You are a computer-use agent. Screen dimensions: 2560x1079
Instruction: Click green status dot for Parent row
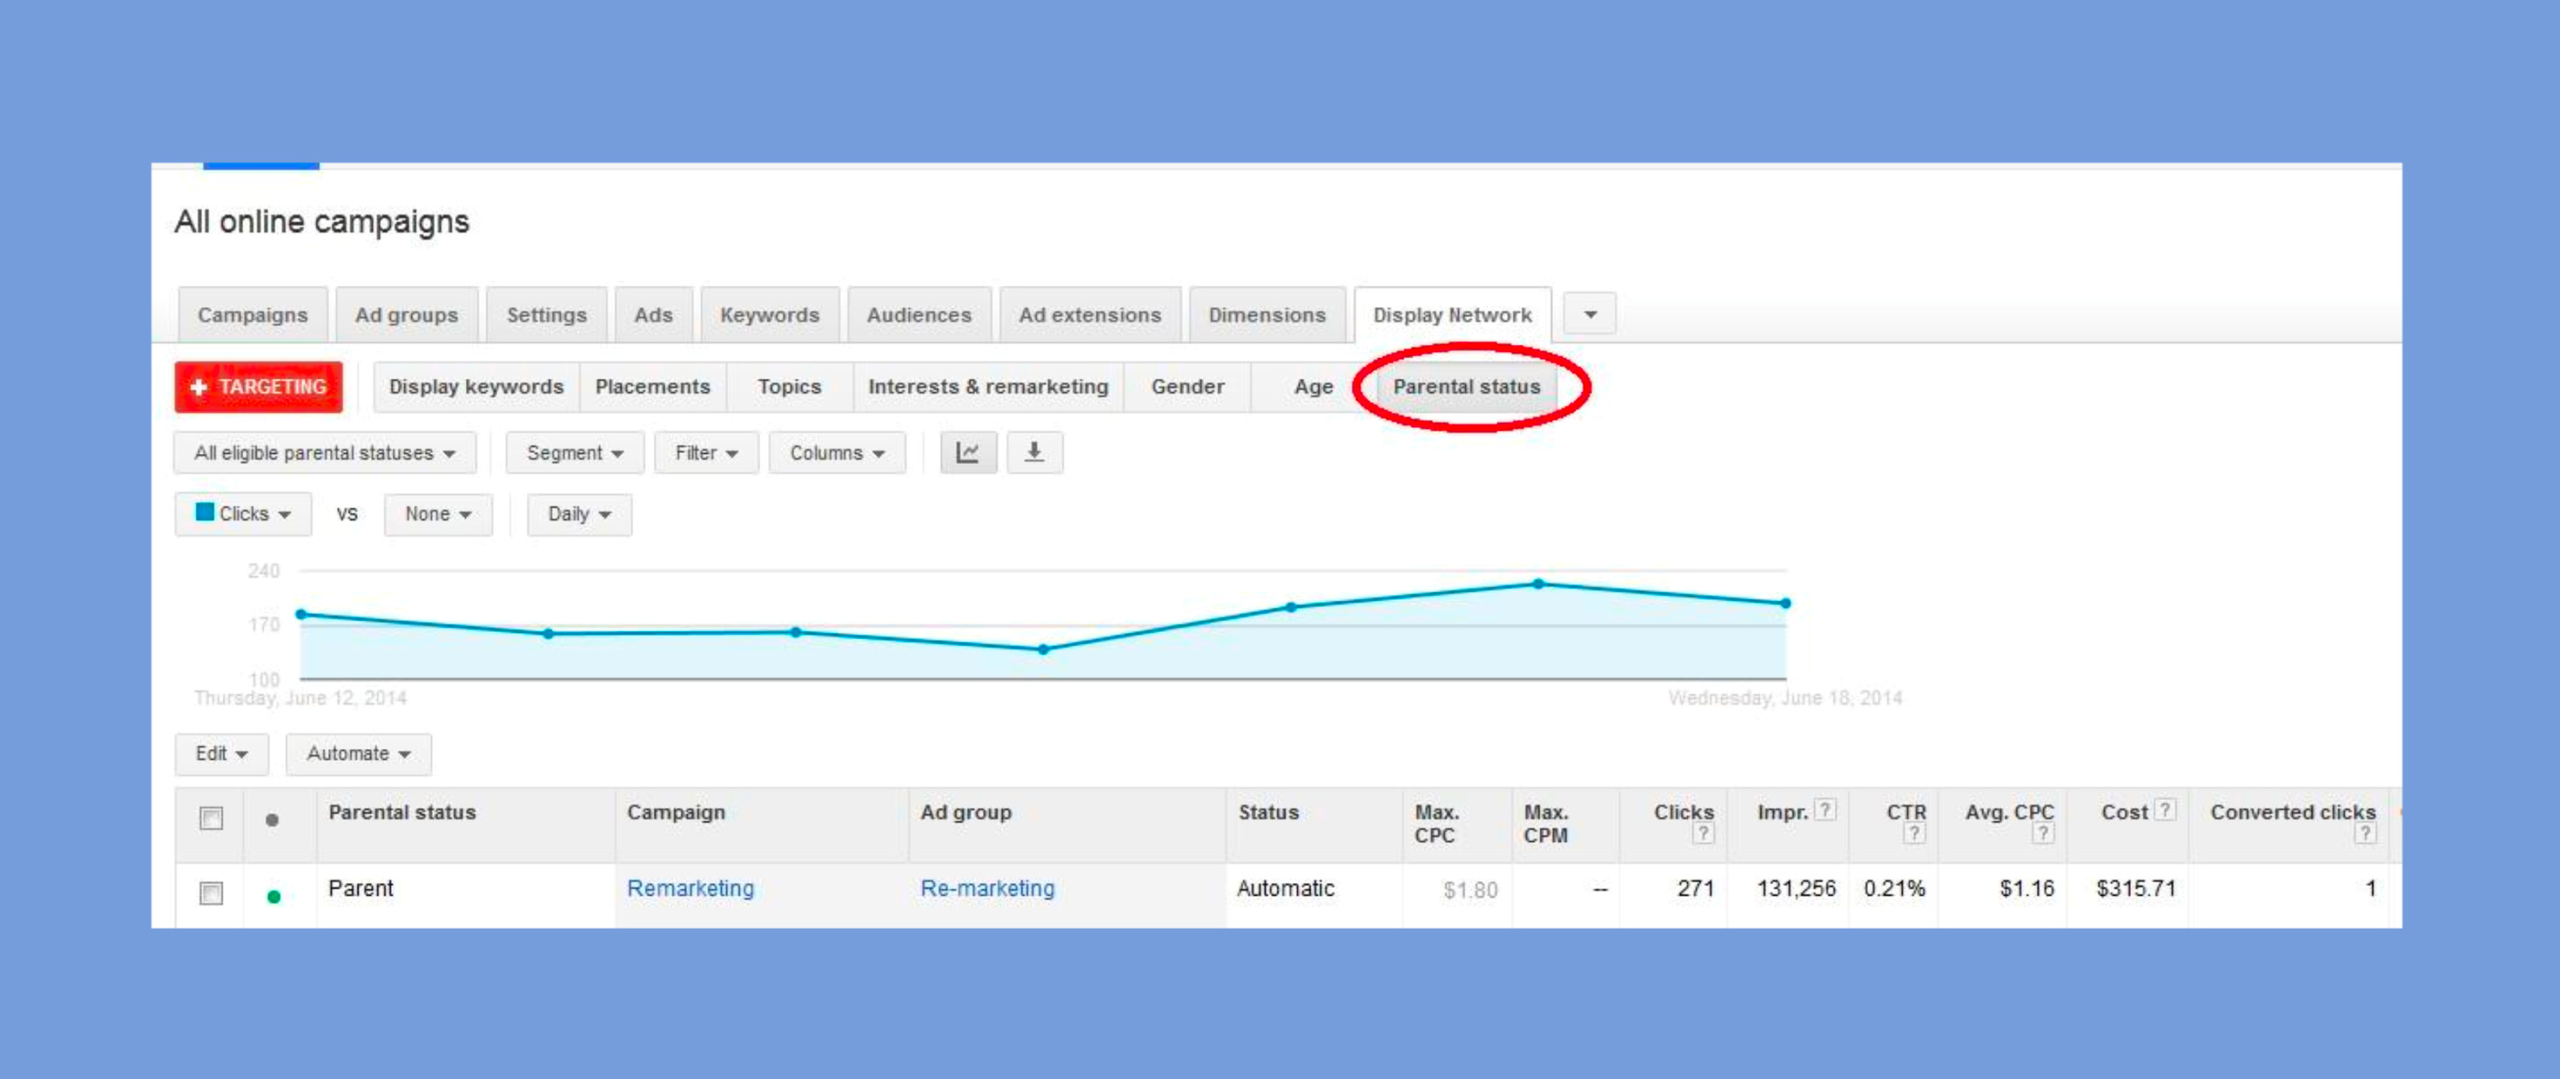[x=273, y=896]
